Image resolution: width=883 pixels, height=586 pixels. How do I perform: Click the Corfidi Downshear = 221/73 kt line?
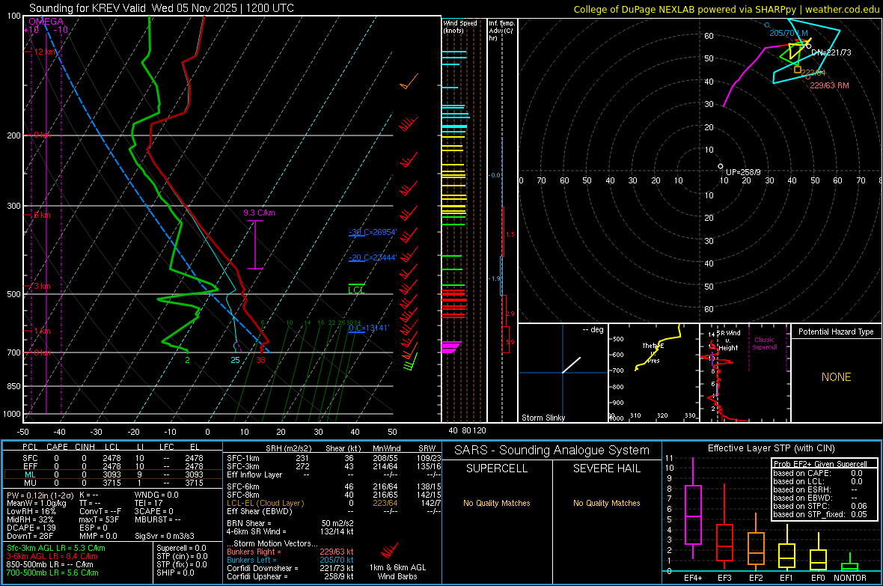pyautogui.click(x=290, y=568)
